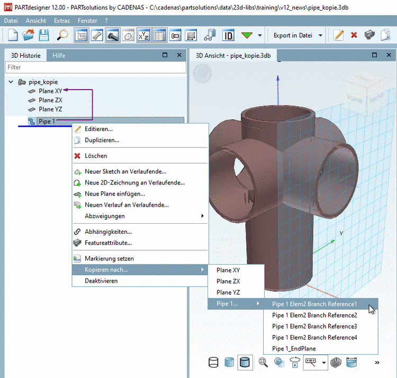Open Export in Datei dropdown arrow
Screen dimensions: 397x378
(x=320, y=35)
